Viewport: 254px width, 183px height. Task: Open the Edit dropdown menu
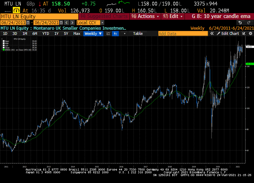[173, 16]
